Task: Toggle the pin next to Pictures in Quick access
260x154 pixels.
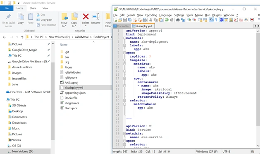Action: coord(48,44)
